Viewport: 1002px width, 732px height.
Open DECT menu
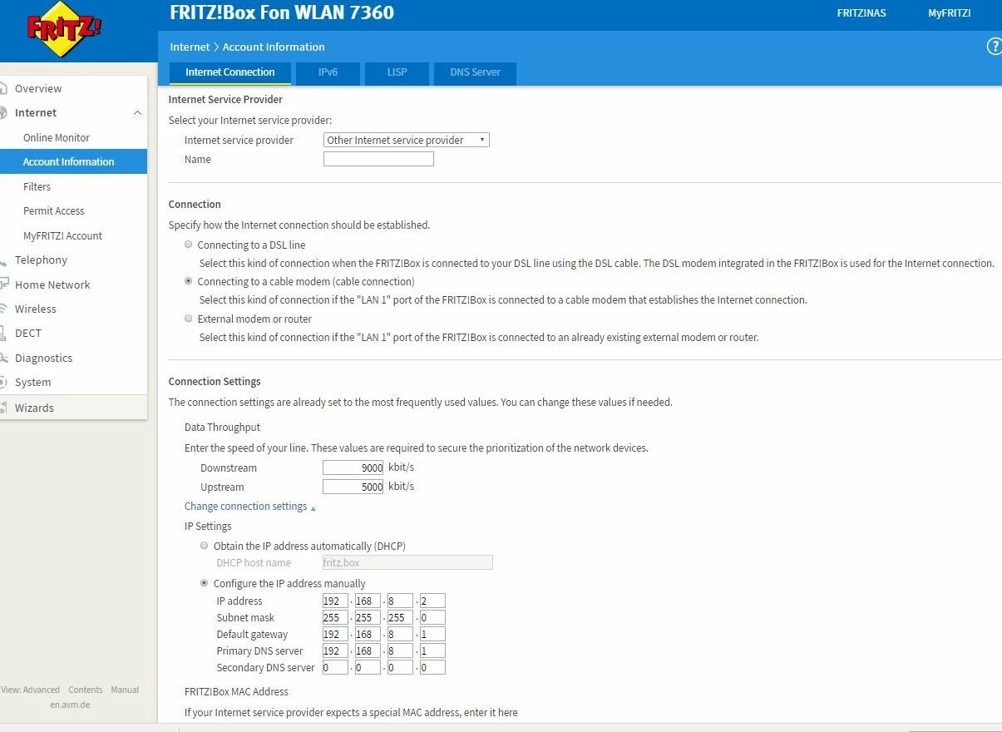pos(28,333)
